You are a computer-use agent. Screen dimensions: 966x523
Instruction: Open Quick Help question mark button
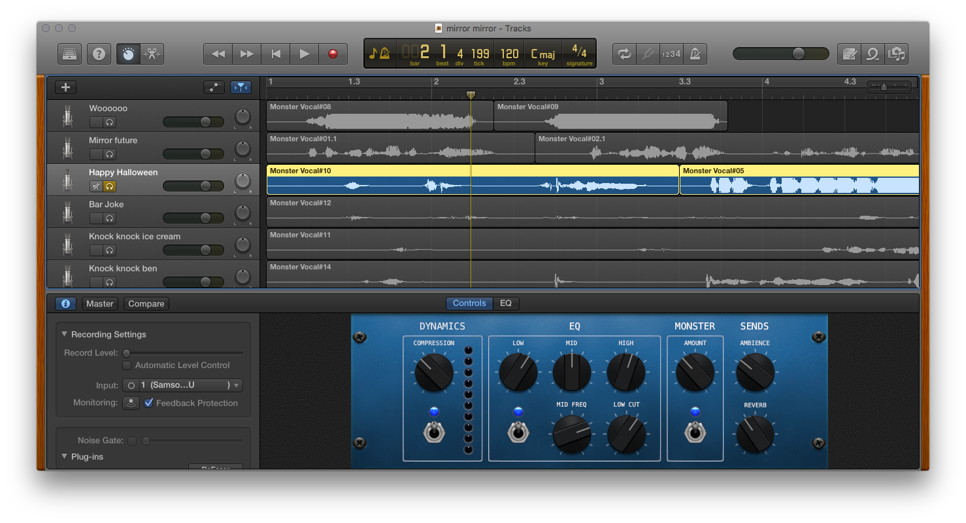click(x=99, y=54)
